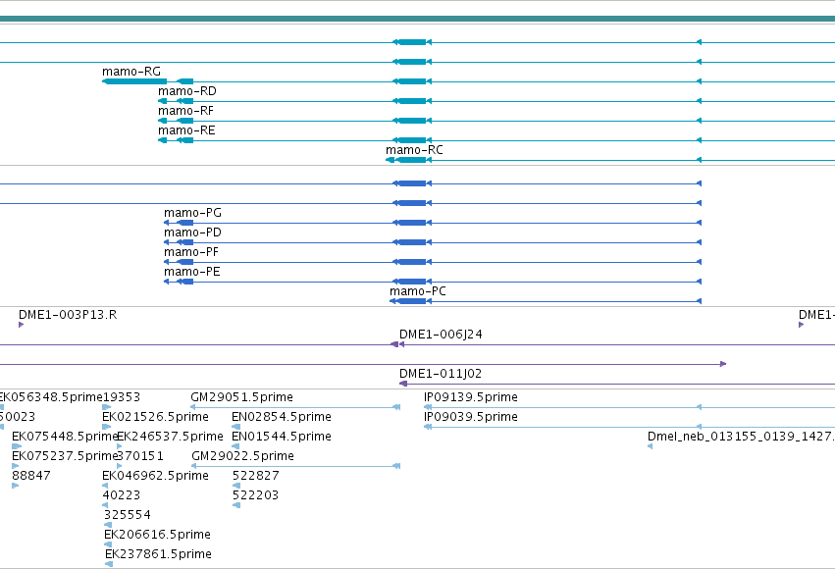Click the EK075448.5prime EST label
835x569 pixels.
coord(65,437)
